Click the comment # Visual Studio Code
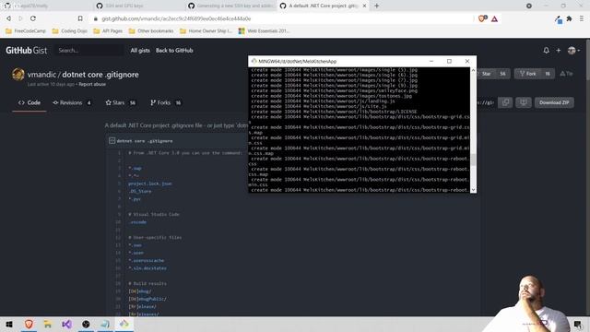Screen dimensions: 590x332 point(154,214)
